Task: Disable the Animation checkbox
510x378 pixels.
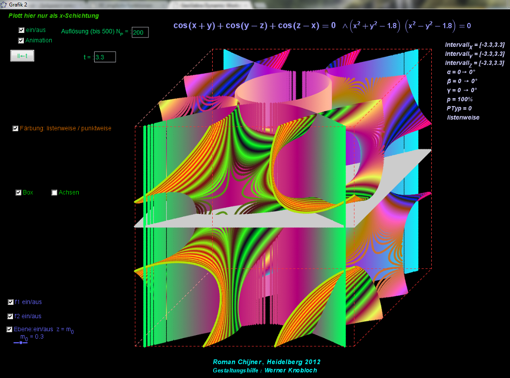Action: 21,41
